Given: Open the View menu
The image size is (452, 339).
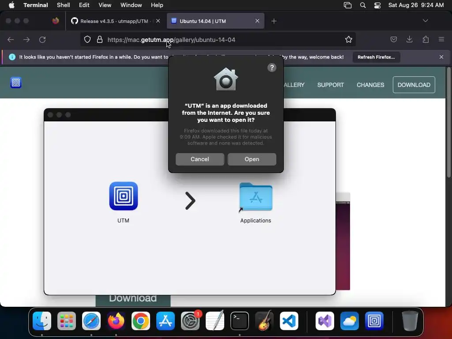Looking at the screenshot, I should tap(105, 5).
